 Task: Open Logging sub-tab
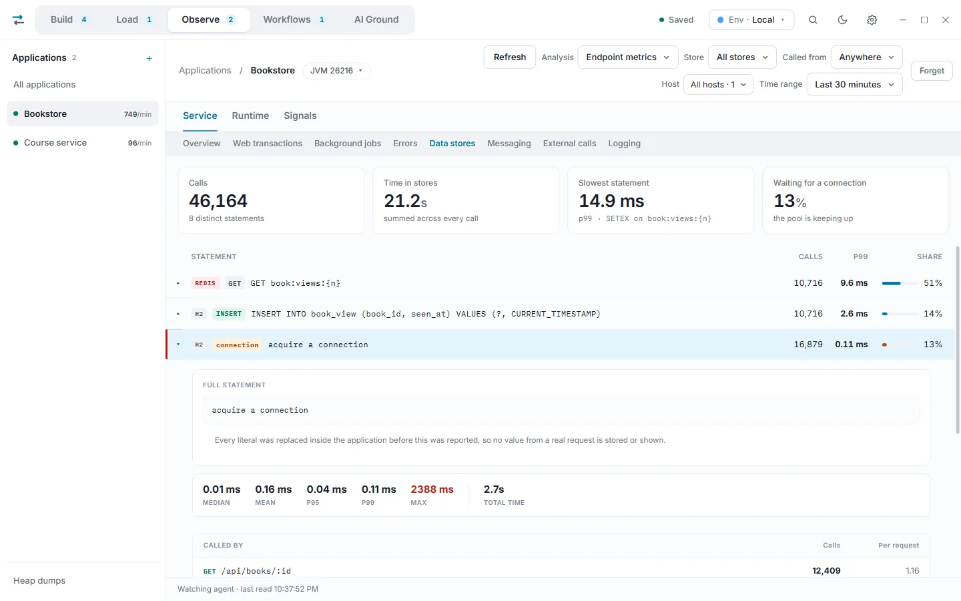624,144
